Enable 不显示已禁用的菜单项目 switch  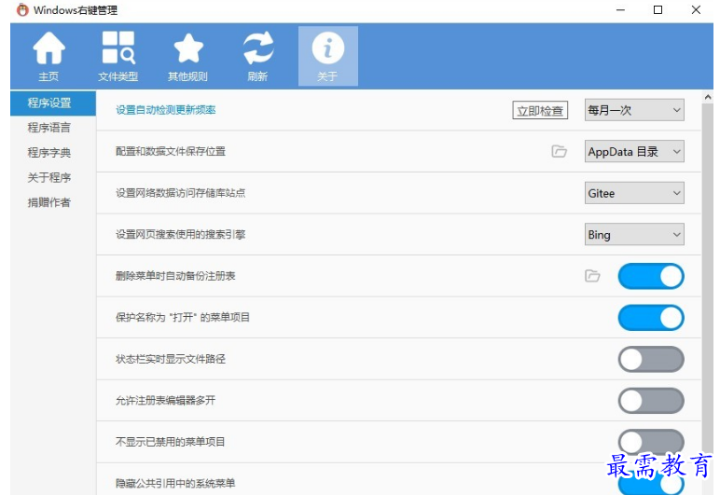click(651, 442)
